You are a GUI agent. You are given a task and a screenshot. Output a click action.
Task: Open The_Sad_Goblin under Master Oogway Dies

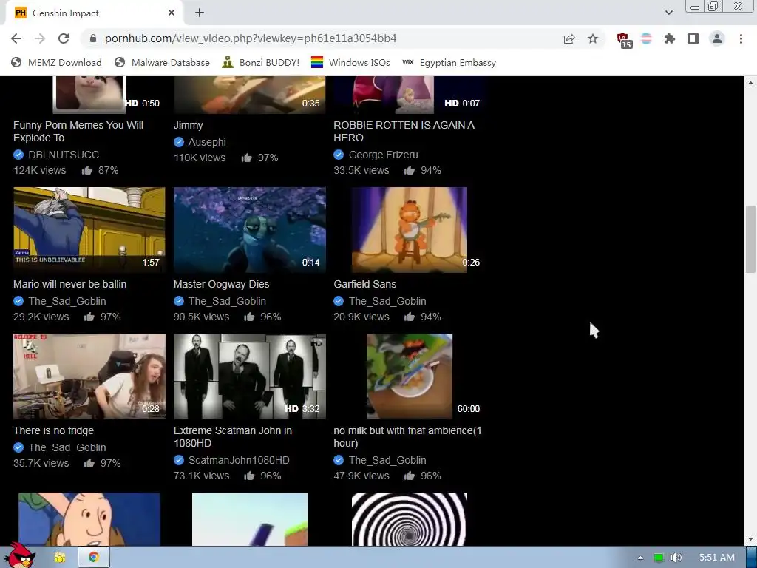coord(227,301)
